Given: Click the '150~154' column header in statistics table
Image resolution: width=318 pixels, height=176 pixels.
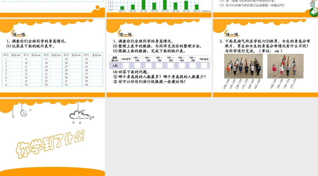Looking at the screenshot, I should tap(159, 59).
